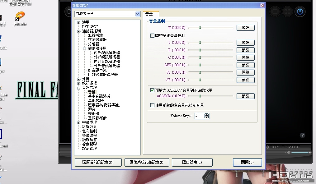
Task: Select 分離器 in the tree
Action: [93, 44]
